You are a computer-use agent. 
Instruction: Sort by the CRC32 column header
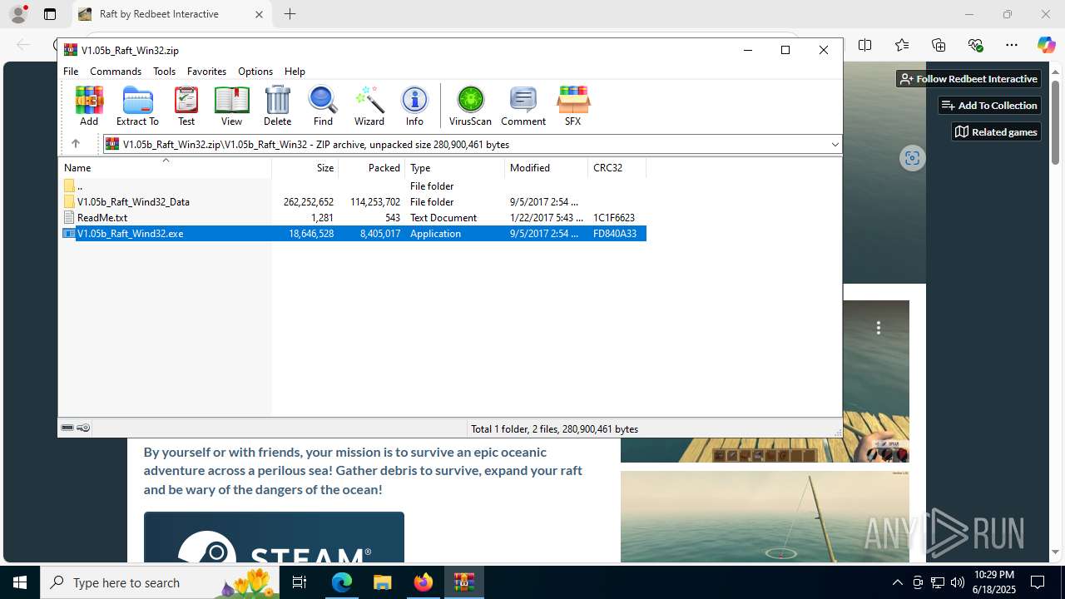click(x=617, y=167)
